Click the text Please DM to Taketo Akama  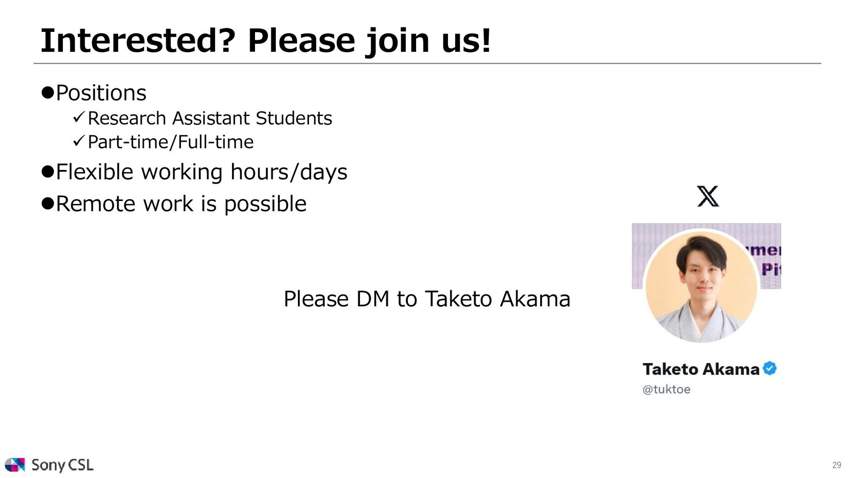tap(427, 299)
